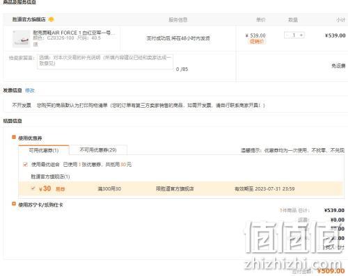
Task: Expand the 使用苏宁卡/乐购仕卡 section
Action: click(14, 204)
